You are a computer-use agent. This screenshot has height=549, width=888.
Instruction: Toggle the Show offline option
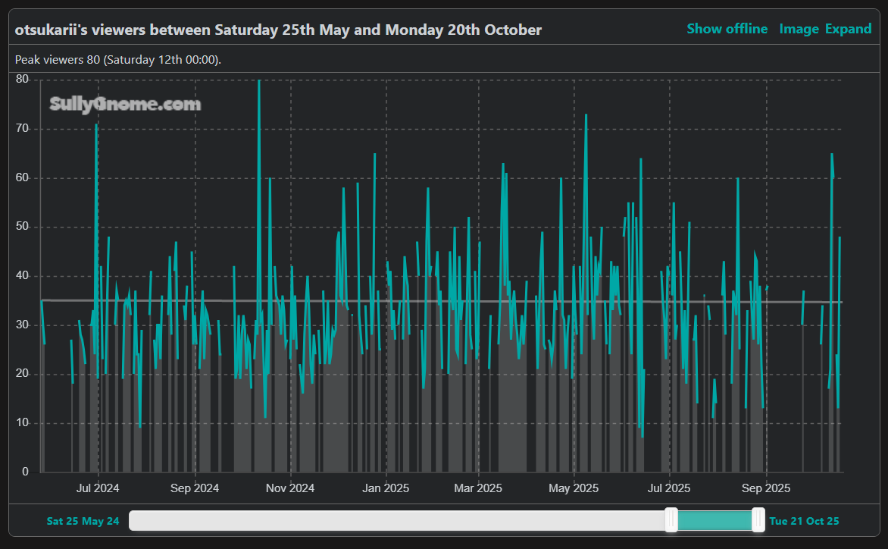[727, 29]
